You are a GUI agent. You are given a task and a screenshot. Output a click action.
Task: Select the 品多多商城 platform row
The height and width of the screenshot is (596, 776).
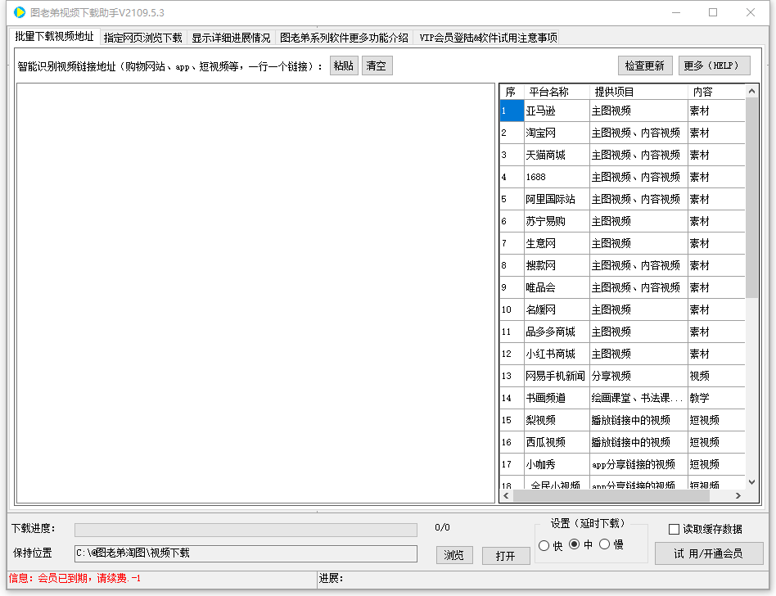tap(622, 332)
